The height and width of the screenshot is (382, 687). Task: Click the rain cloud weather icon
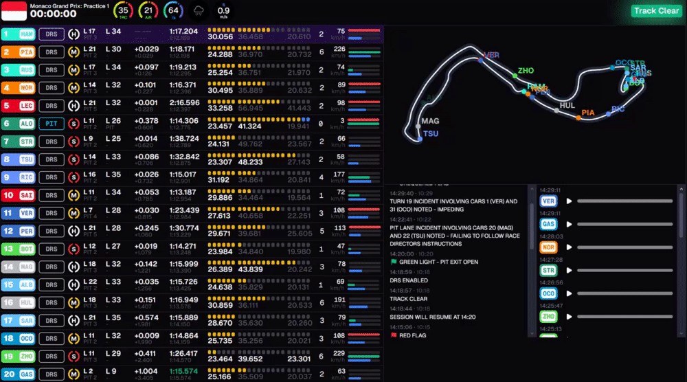click(199, 10)
